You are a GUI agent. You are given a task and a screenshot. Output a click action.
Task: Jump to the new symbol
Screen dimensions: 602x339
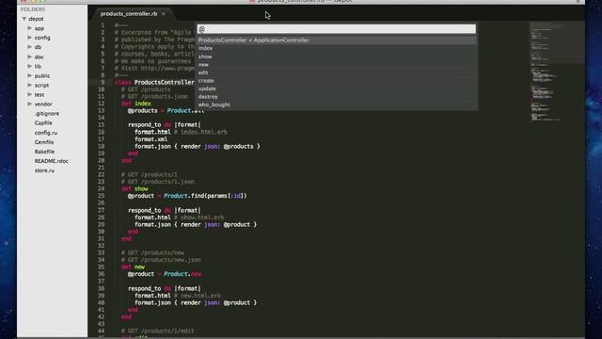[x=337, y=65]
